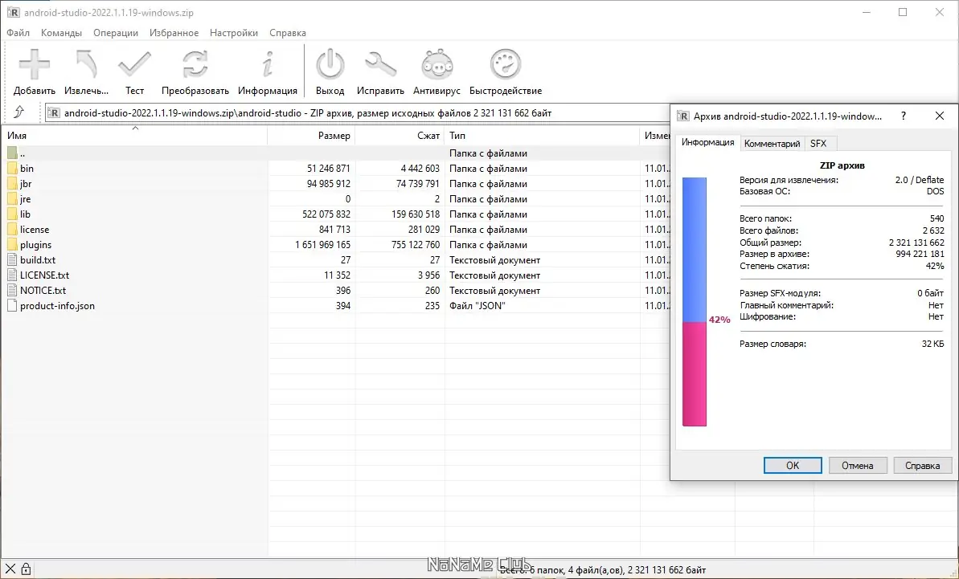Image resolution: width=959 pixels, height=579 pixels.
Task: Open the Преобразовать (Convert) tool
Action: 195,68
